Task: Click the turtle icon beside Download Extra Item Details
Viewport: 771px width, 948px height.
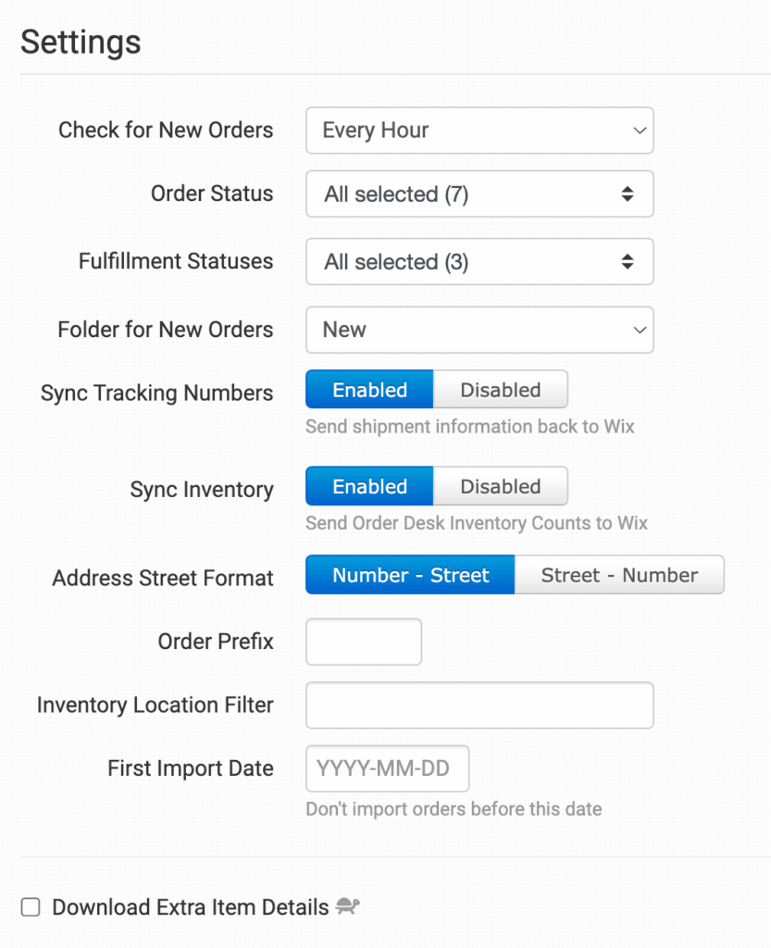Action: (x=348, y=906)
